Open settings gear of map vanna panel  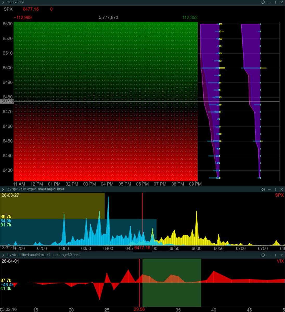[x=263, y=2]
